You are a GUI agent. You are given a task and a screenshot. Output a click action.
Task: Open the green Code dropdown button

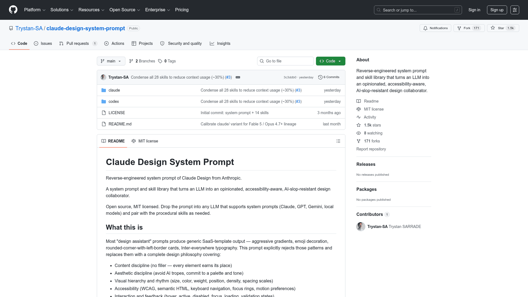331,61
